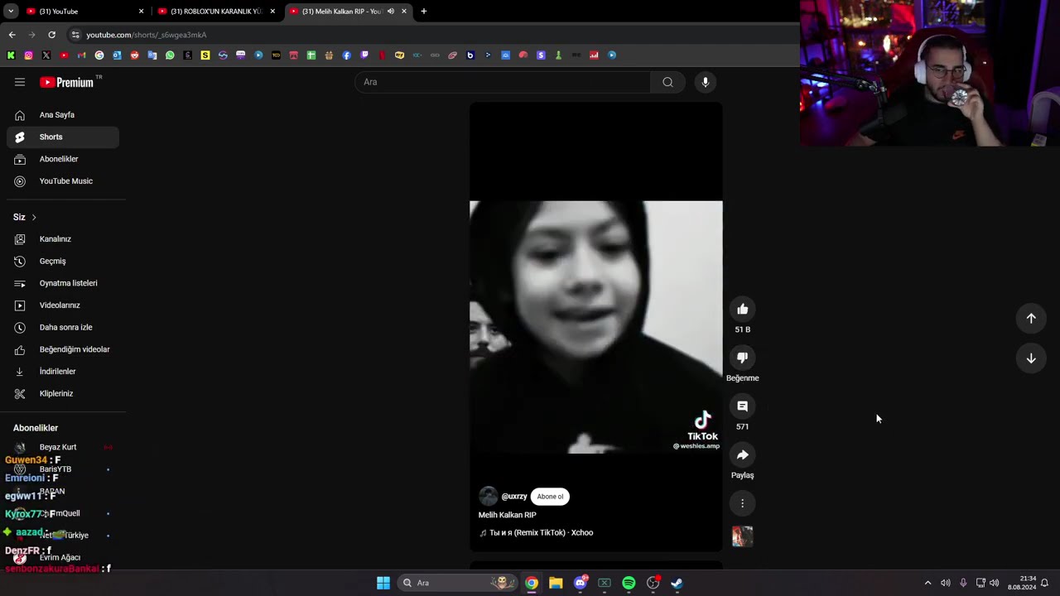Click the browser forward arrow
This screenshot has width=1060, height=596.
tap(31, 35)
